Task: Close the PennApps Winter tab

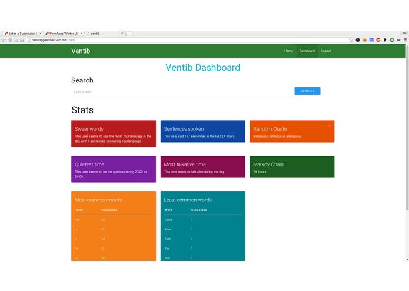Action: click(x=81, y=34)
